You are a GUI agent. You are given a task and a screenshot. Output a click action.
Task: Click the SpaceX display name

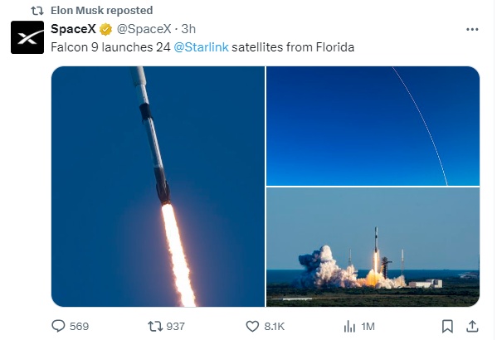pyautogui.click(x=73, y=29)
